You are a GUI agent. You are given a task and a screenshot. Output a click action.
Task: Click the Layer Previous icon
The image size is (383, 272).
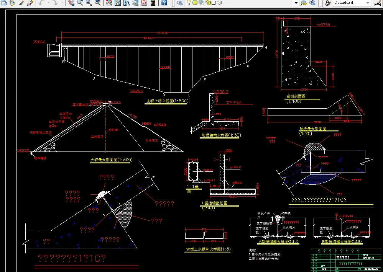tap(312, 3)
